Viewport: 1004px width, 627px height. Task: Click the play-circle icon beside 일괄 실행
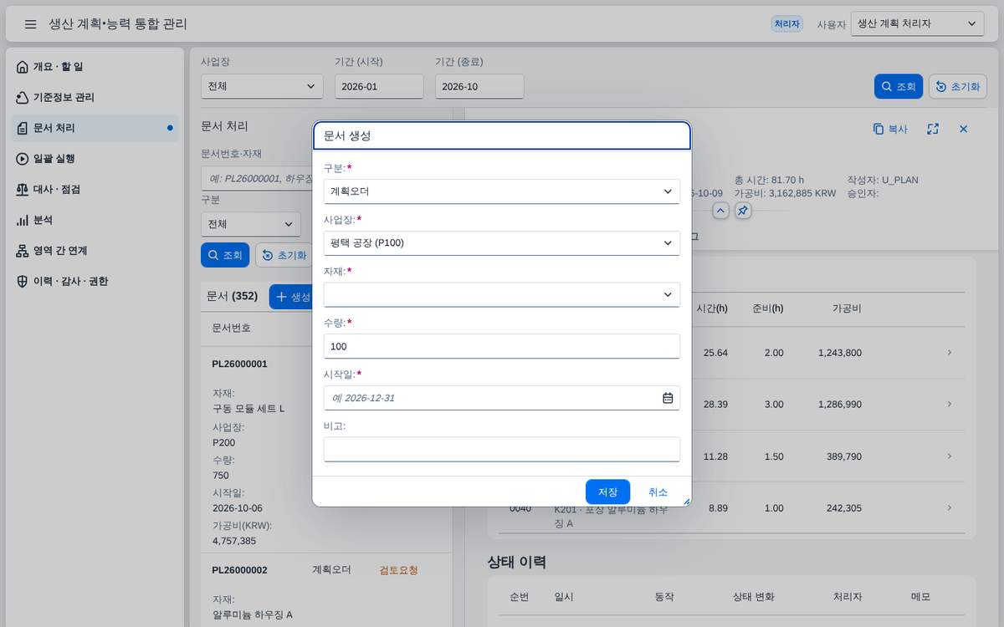(x=23, y=159)
